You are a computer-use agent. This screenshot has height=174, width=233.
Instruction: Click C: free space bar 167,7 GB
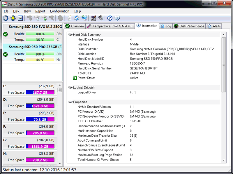(x=40, y=92)
